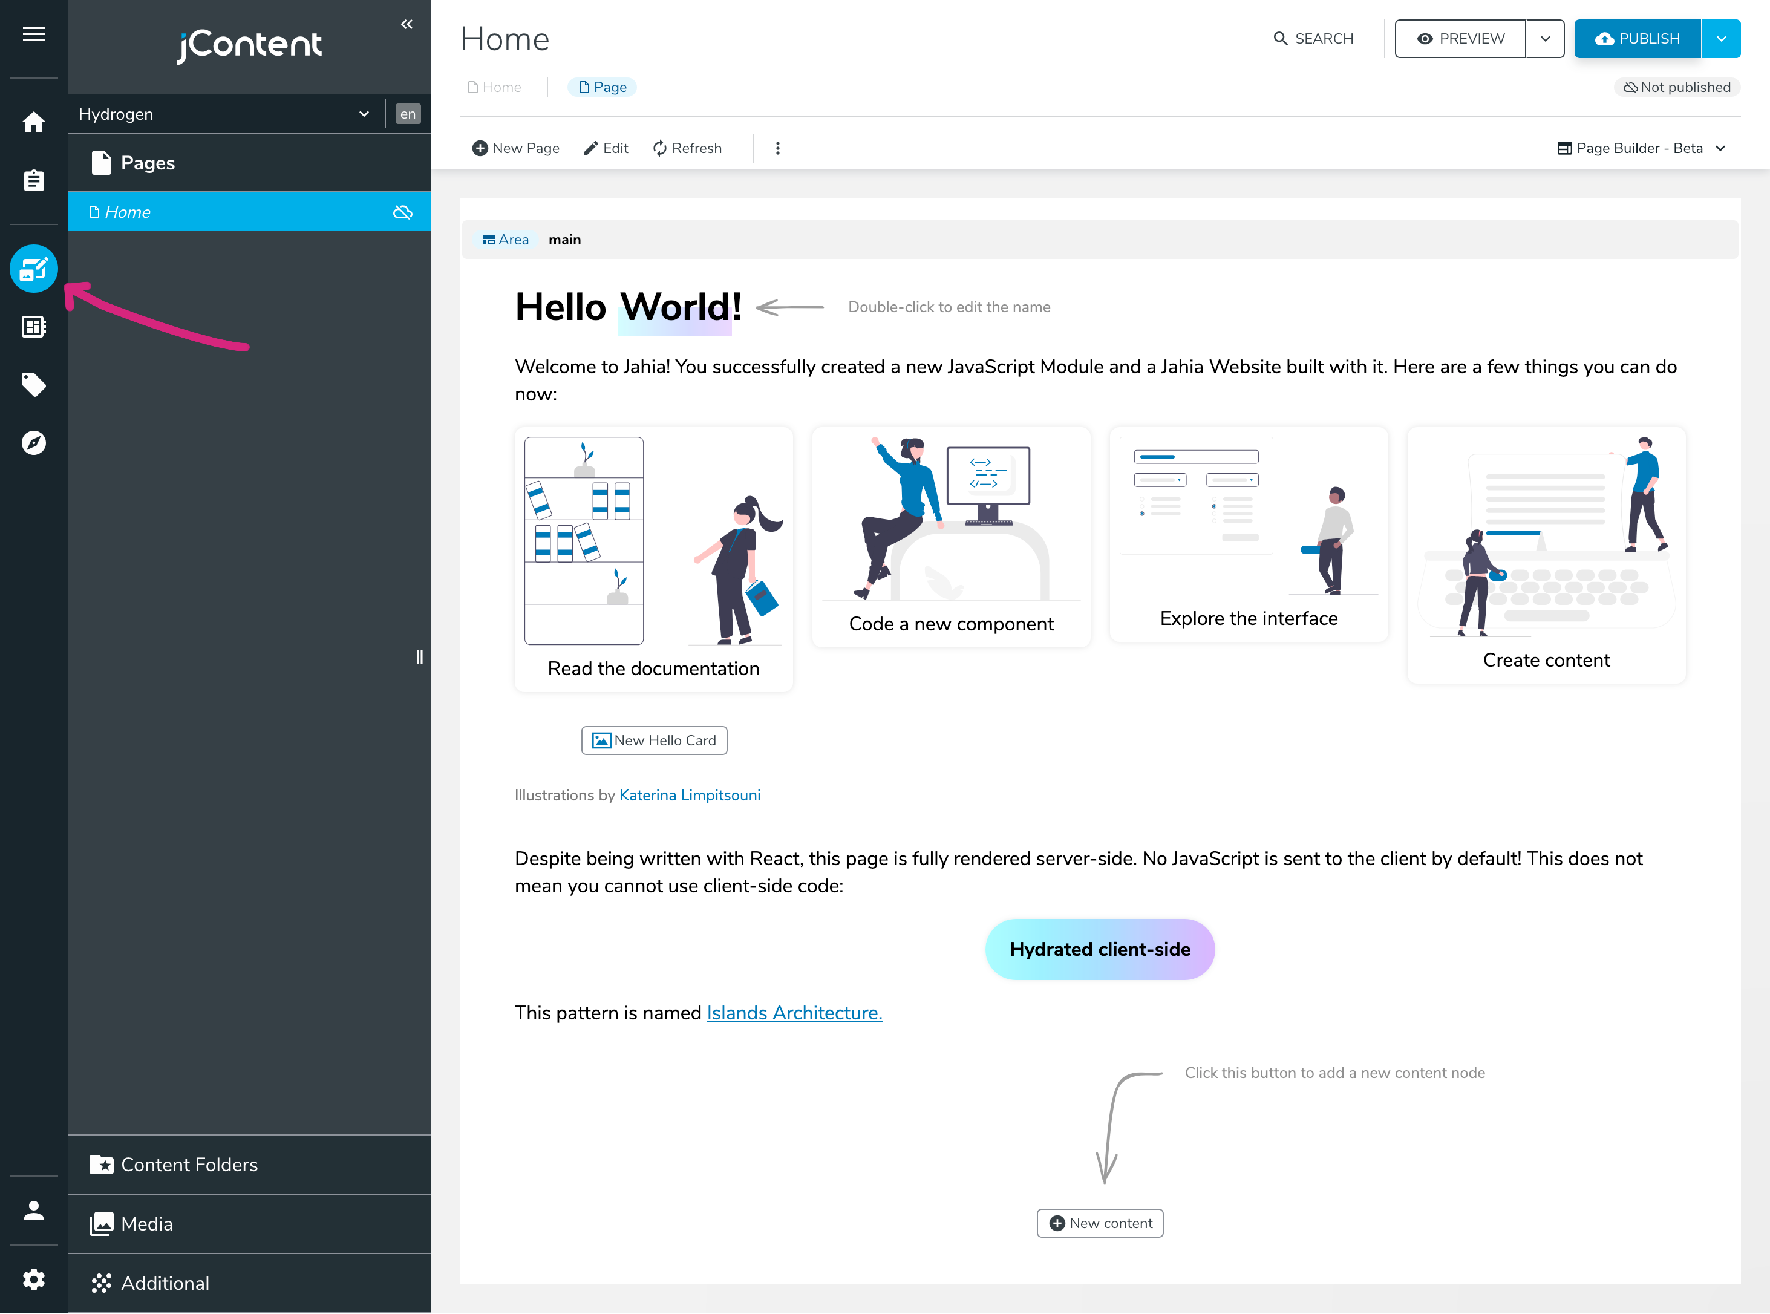This screenshot has height=1314, width=1770.
Task: Expand the Preview options arrow
Action: (x=1545, y=38)
